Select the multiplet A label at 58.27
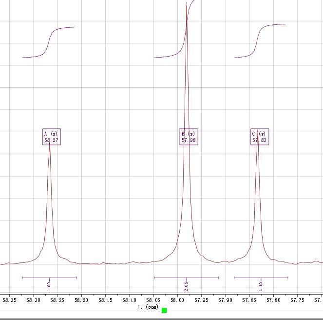 [x=51, y=137]
